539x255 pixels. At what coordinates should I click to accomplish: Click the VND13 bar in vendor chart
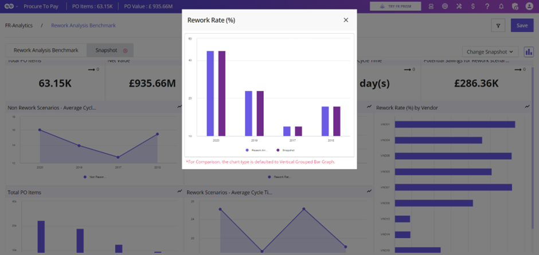coord(403,219)
